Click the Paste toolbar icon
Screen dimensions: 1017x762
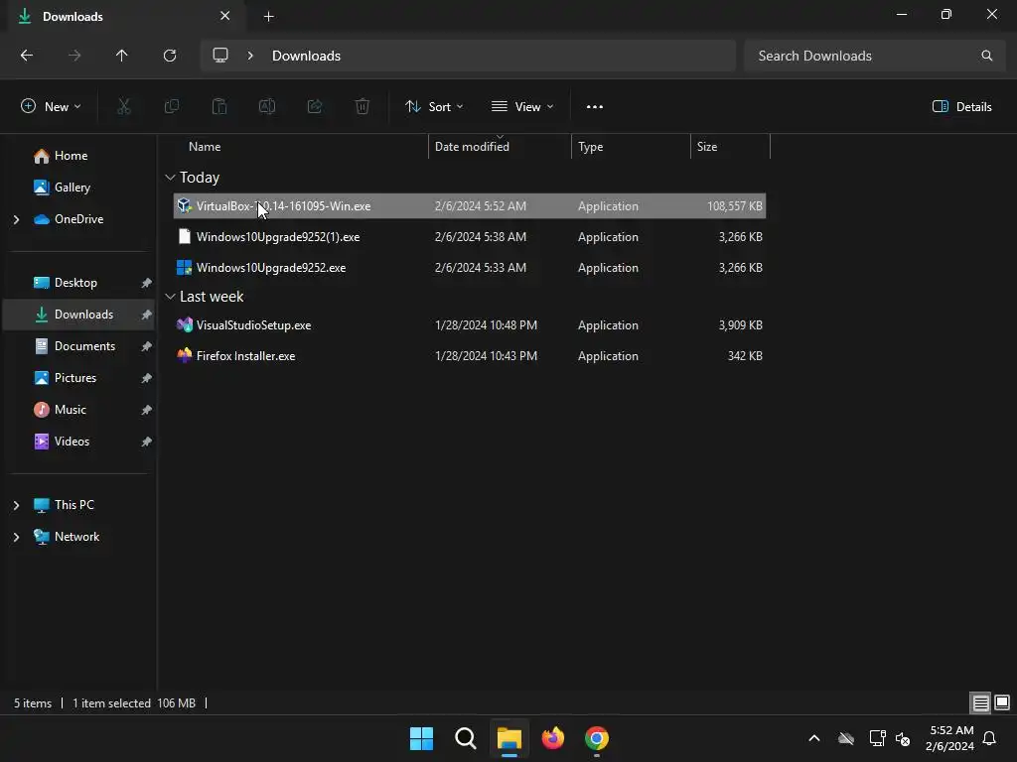[x=219, y=106]
